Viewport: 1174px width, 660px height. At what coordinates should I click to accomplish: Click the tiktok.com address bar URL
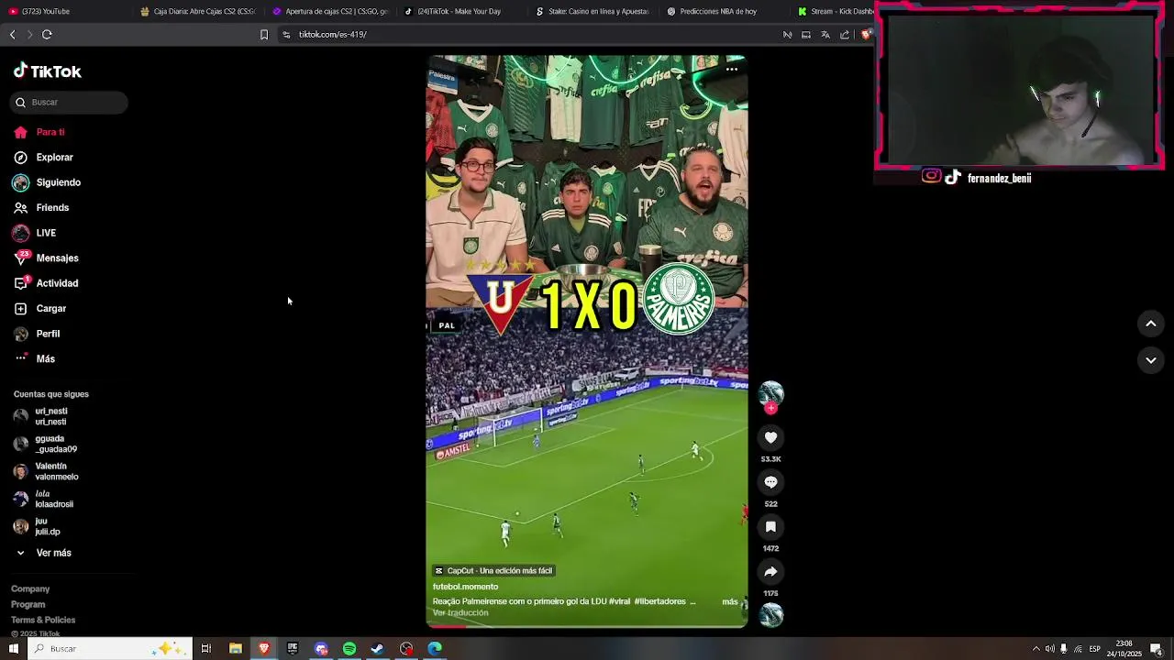[333, 35]
